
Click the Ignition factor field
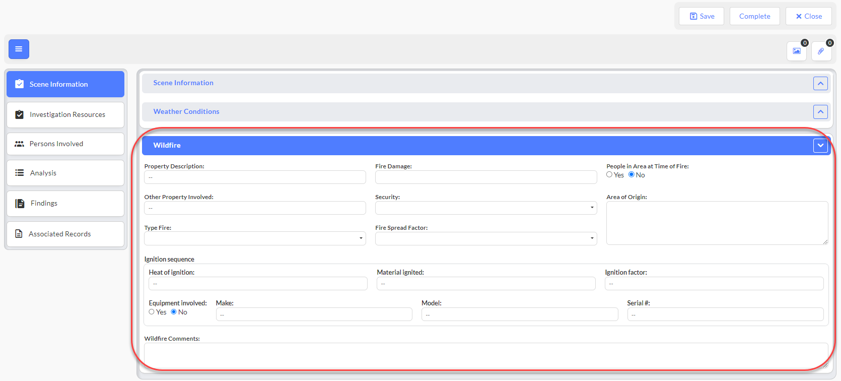[714, 283]
